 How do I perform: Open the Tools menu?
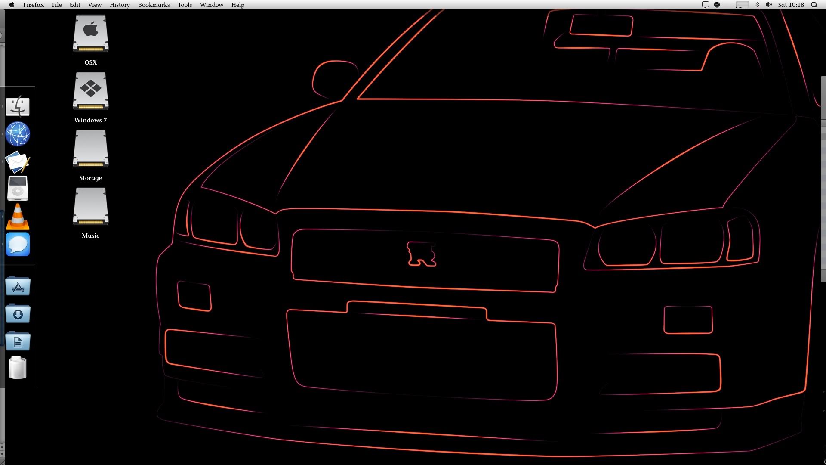click(x=185, y=5)
